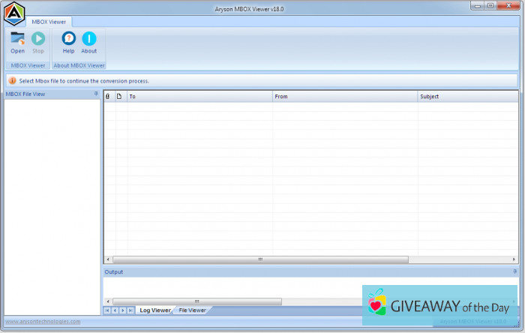Pin the MBOX File View panel
This screenshot has width=525, height=333.
pyautogui.click(x=96, y=94)
